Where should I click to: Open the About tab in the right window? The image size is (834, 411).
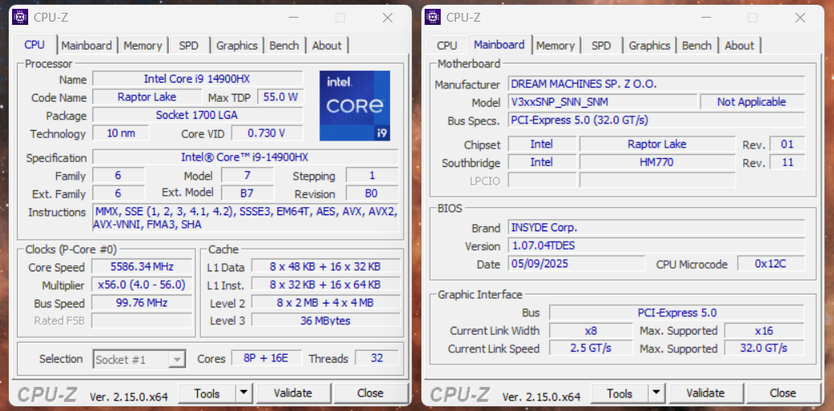coord(739,46)
